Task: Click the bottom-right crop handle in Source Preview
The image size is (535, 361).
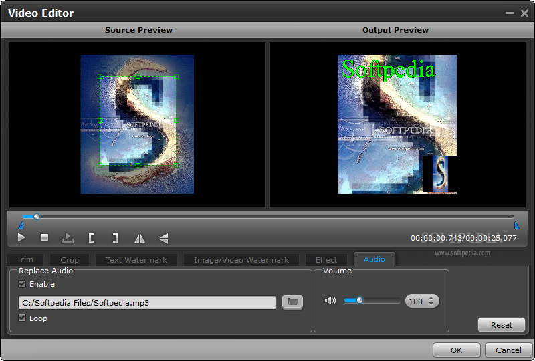Action: tap(176, 166)
